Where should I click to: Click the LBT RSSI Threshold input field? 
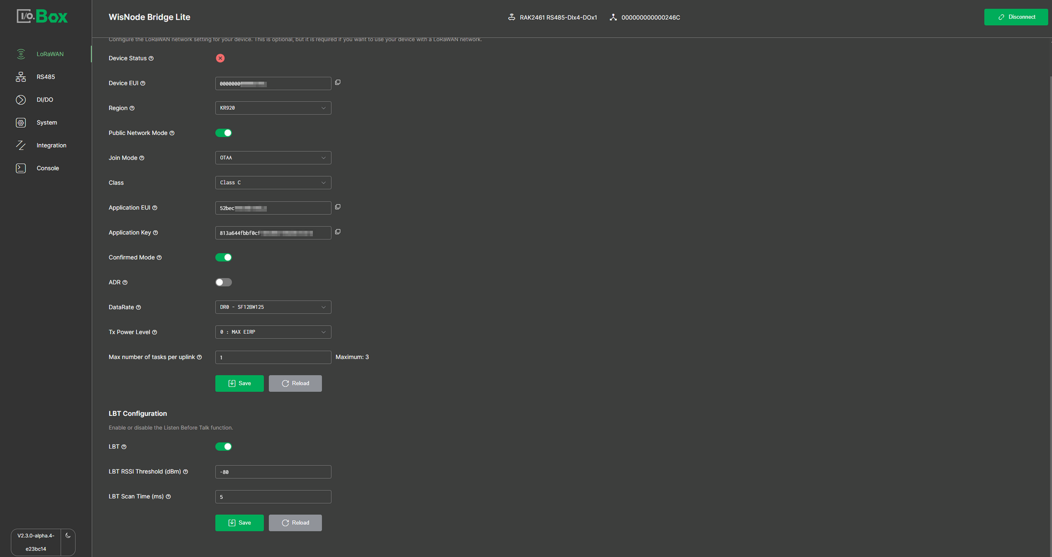coord(273,472)
